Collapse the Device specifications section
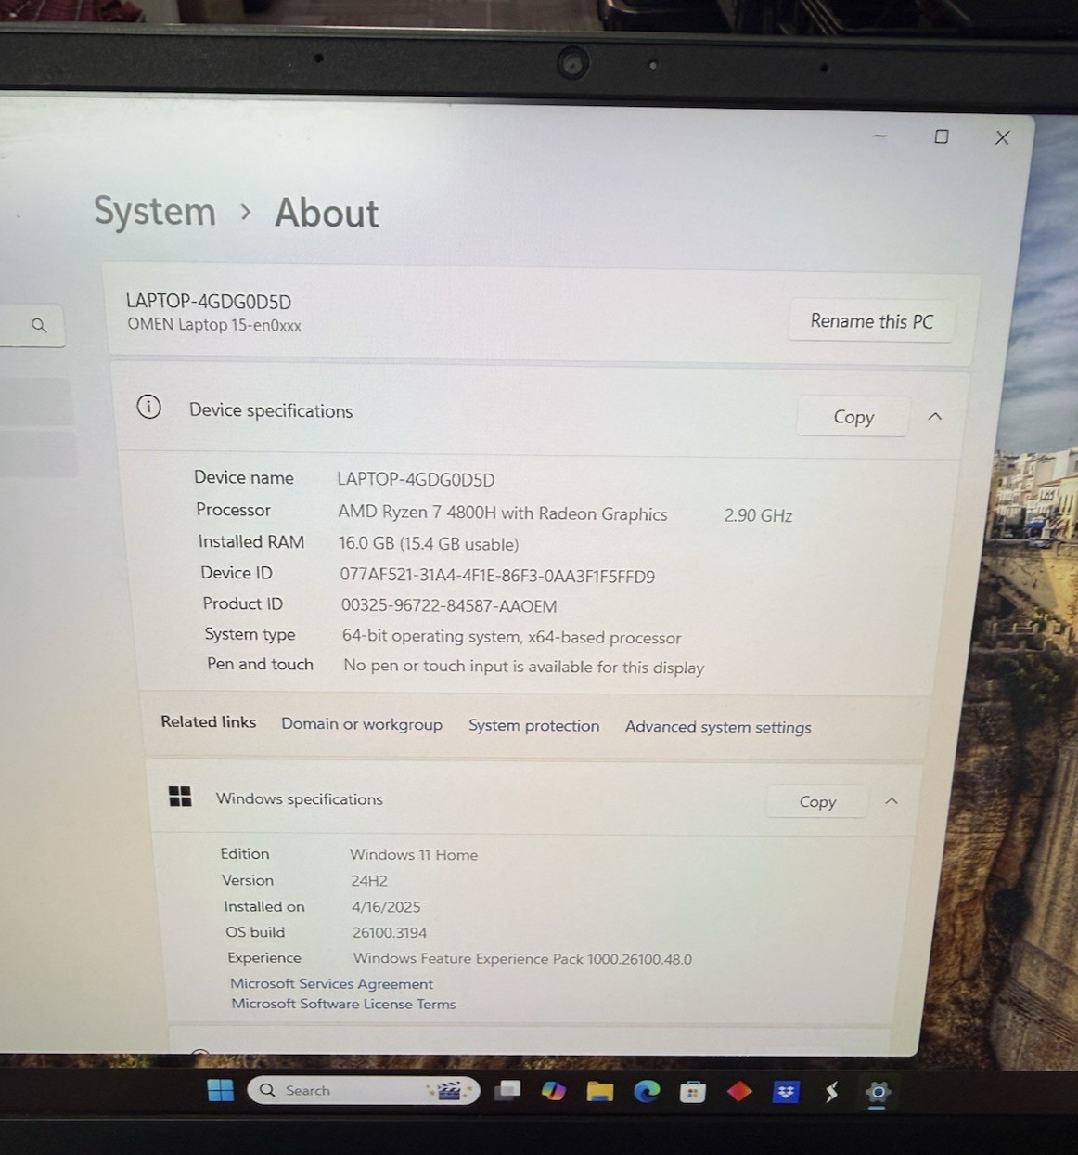 click(x=935, y=417)
